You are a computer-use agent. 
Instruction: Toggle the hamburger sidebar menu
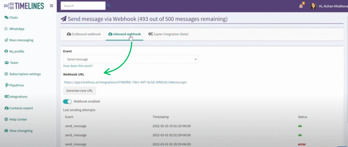(52, 6)
